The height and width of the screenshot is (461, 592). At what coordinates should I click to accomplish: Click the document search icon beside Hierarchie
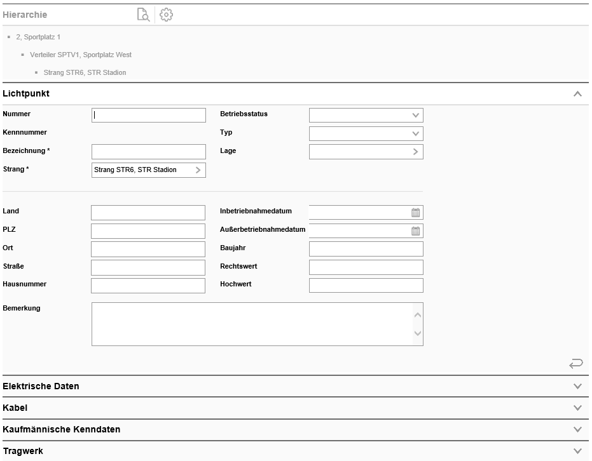(x=143, y=15)
